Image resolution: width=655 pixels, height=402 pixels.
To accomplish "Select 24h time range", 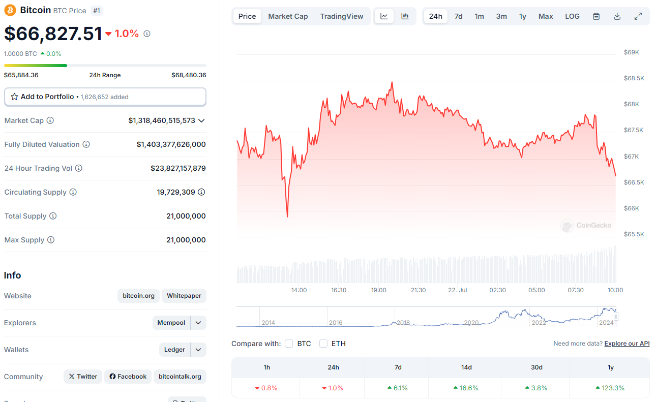I will tap(436, 16).
